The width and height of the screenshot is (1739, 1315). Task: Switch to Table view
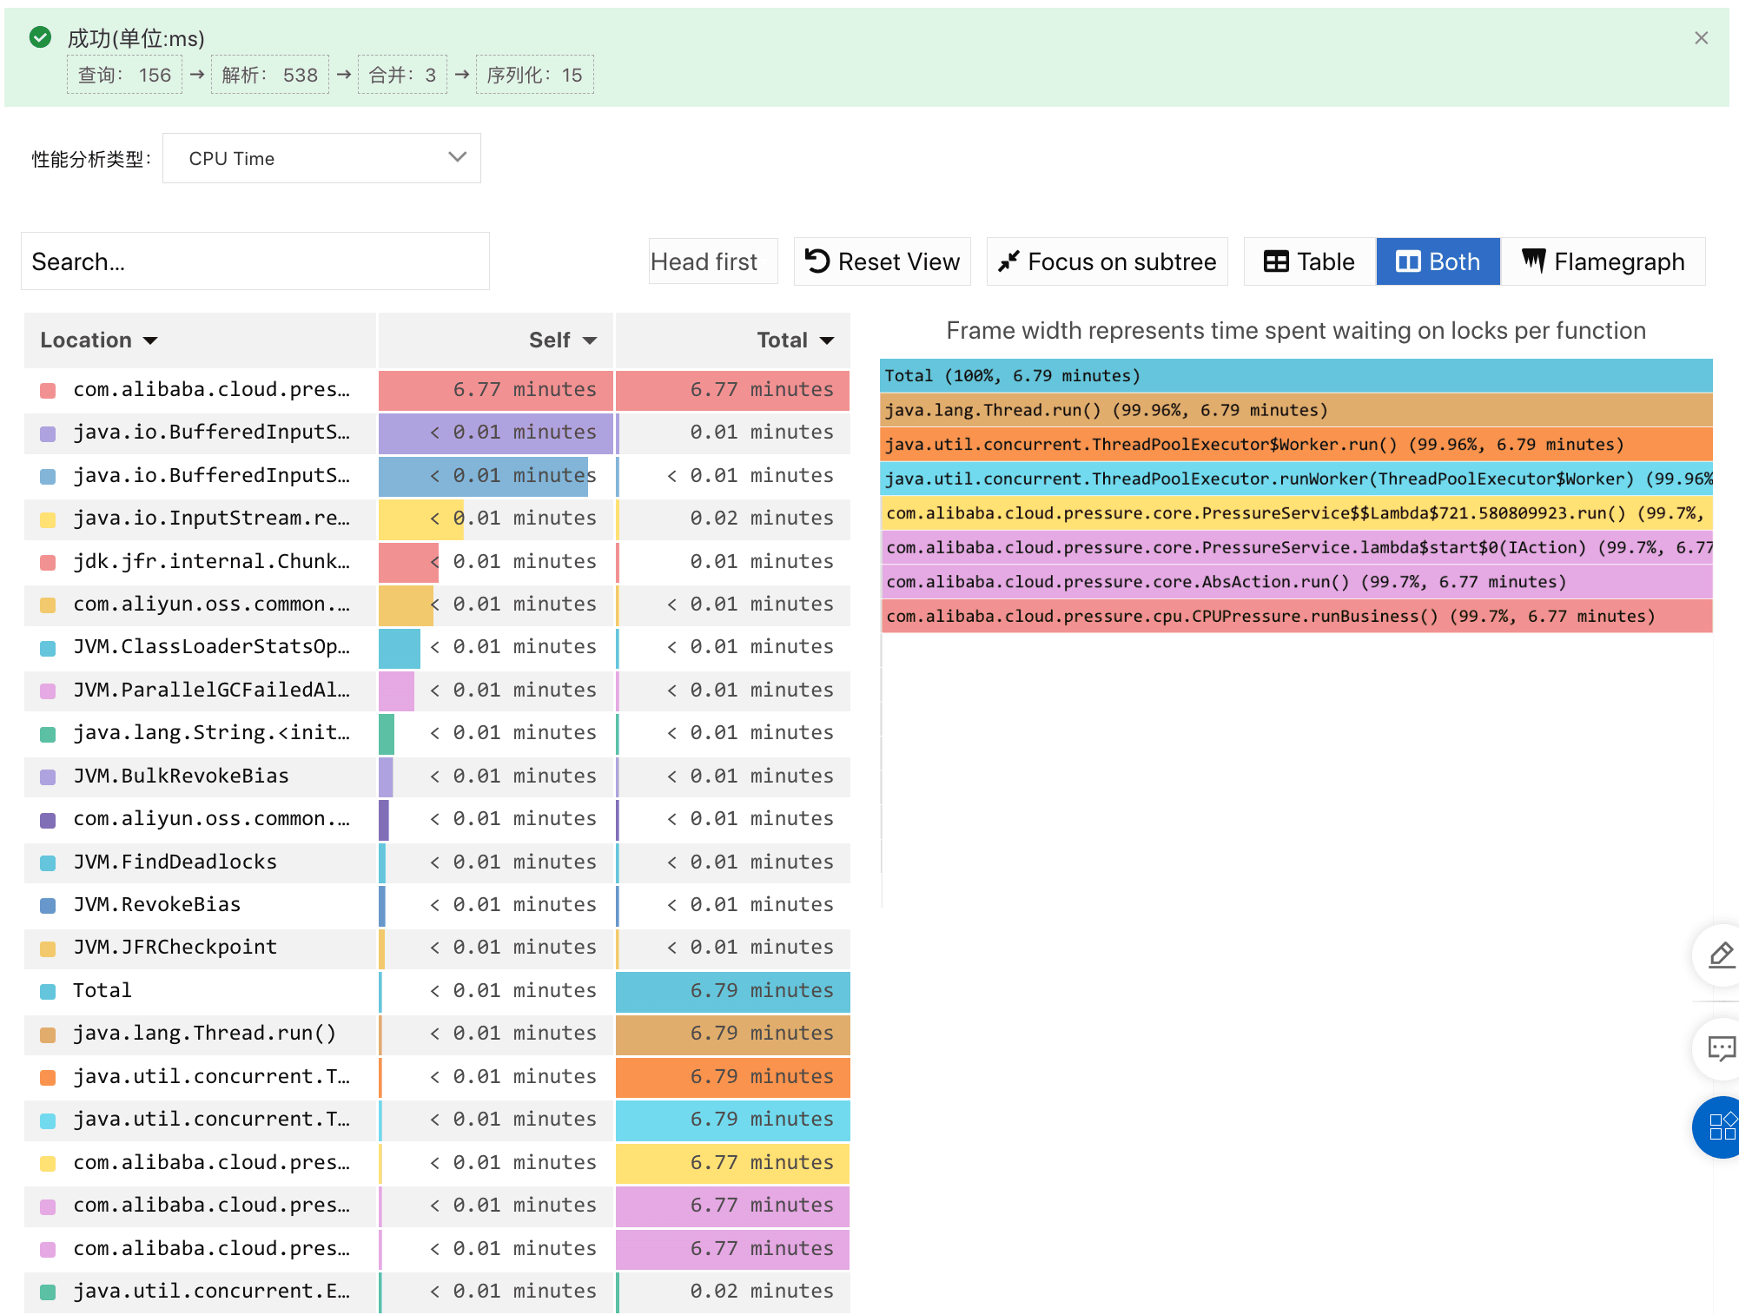[x=1309, y=261]
